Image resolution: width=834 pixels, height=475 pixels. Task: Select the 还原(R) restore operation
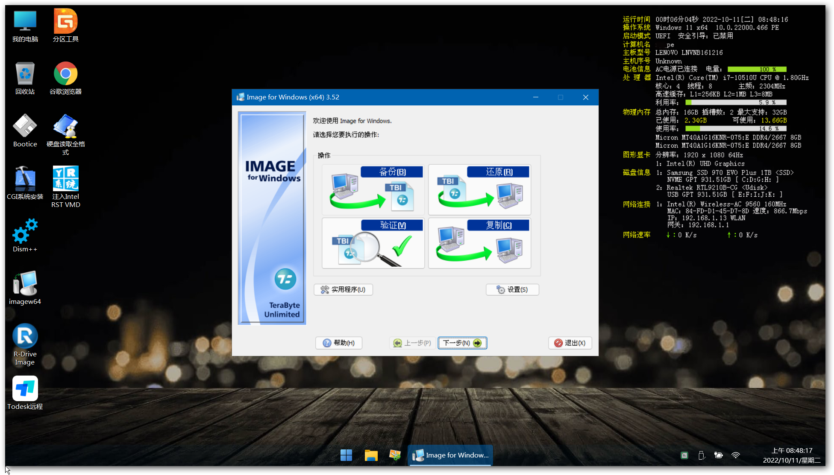coord(479,189)
